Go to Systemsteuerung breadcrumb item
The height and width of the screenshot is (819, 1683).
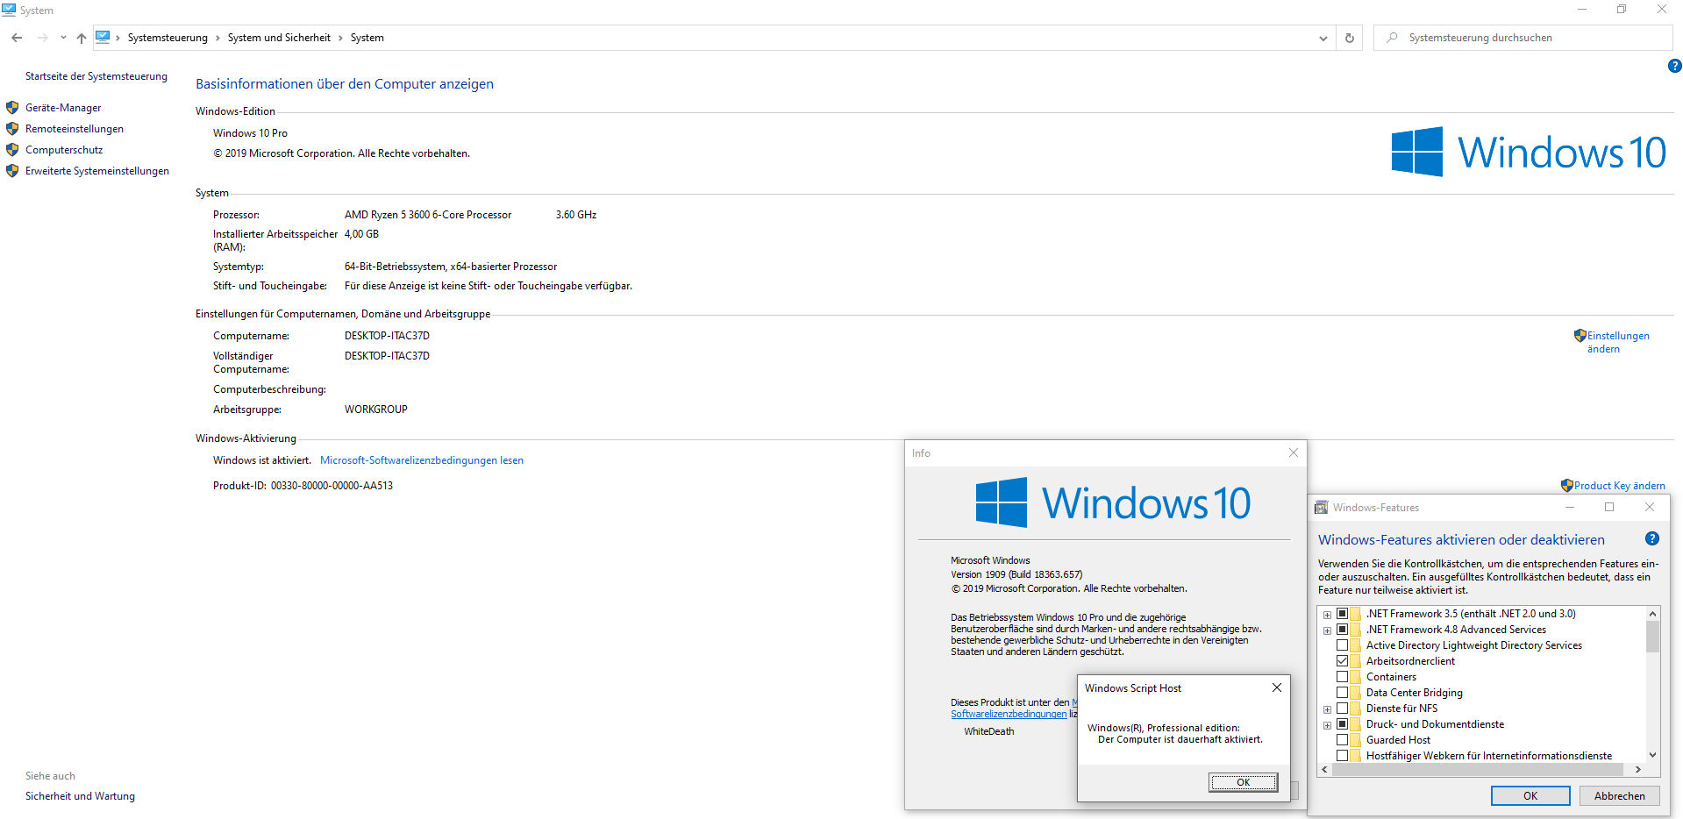(x=168, y=38)
